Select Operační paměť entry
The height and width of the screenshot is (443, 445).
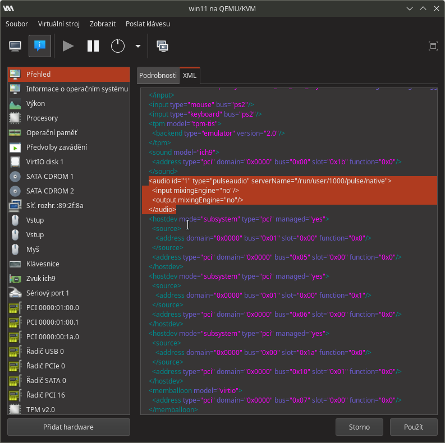(x=68, y=133)
